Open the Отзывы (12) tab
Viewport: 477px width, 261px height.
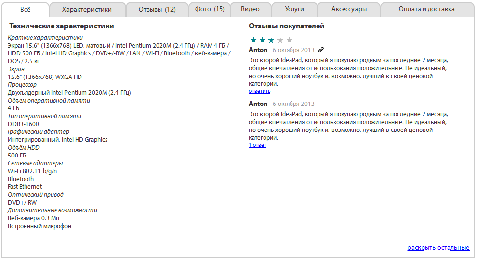157,9
